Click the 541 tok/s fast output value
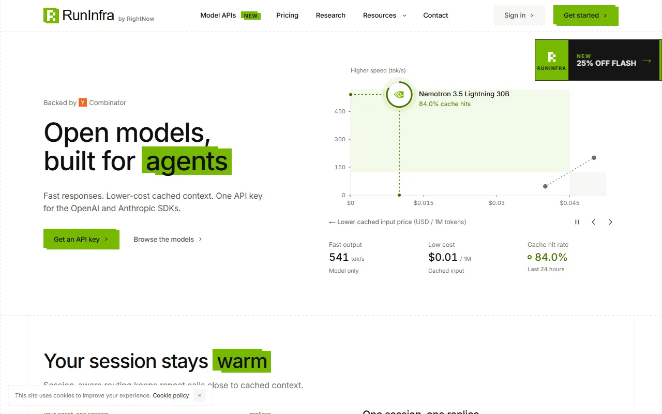The height and width of the screenshot is (414, 662). (x=347, y=257)
